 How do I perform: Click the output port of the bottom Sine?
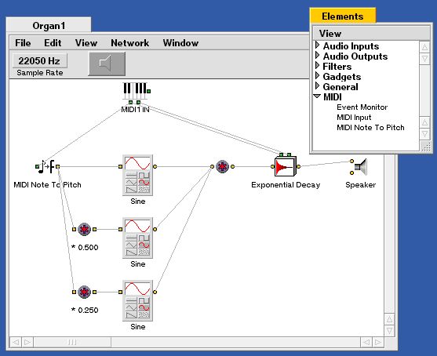tap(155, 292)
